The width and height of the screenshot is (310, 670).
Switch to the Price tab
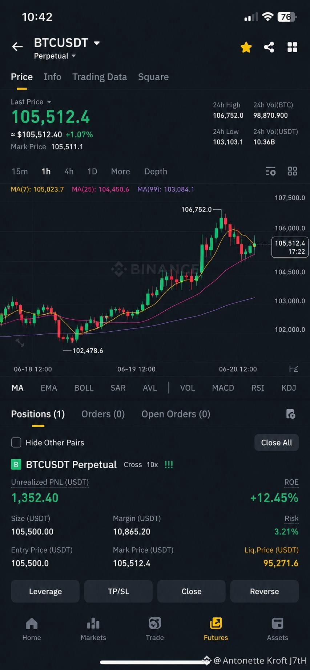(22, 77)
